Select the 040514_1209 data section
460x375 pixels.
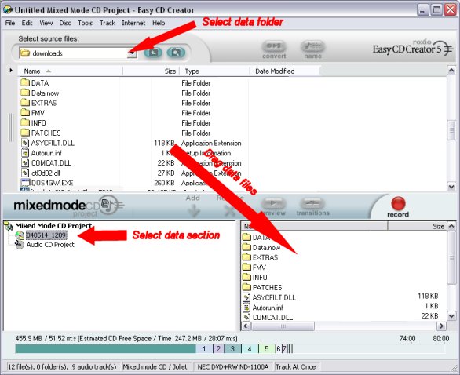(x=46, y=235)
